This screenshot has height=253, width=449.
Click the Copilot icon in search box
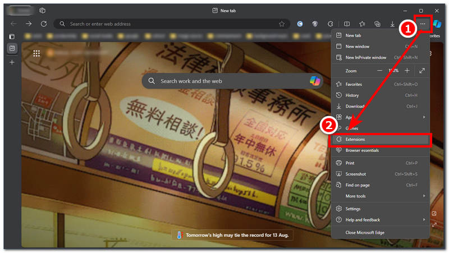[315, 81]
